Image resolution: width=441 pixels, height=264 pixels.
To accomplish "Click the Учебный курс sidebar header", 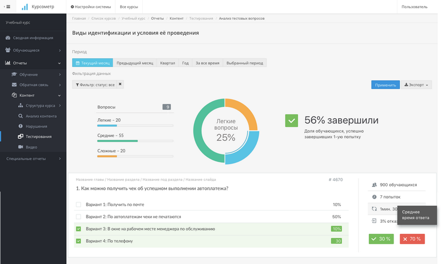I will [18, 23].
